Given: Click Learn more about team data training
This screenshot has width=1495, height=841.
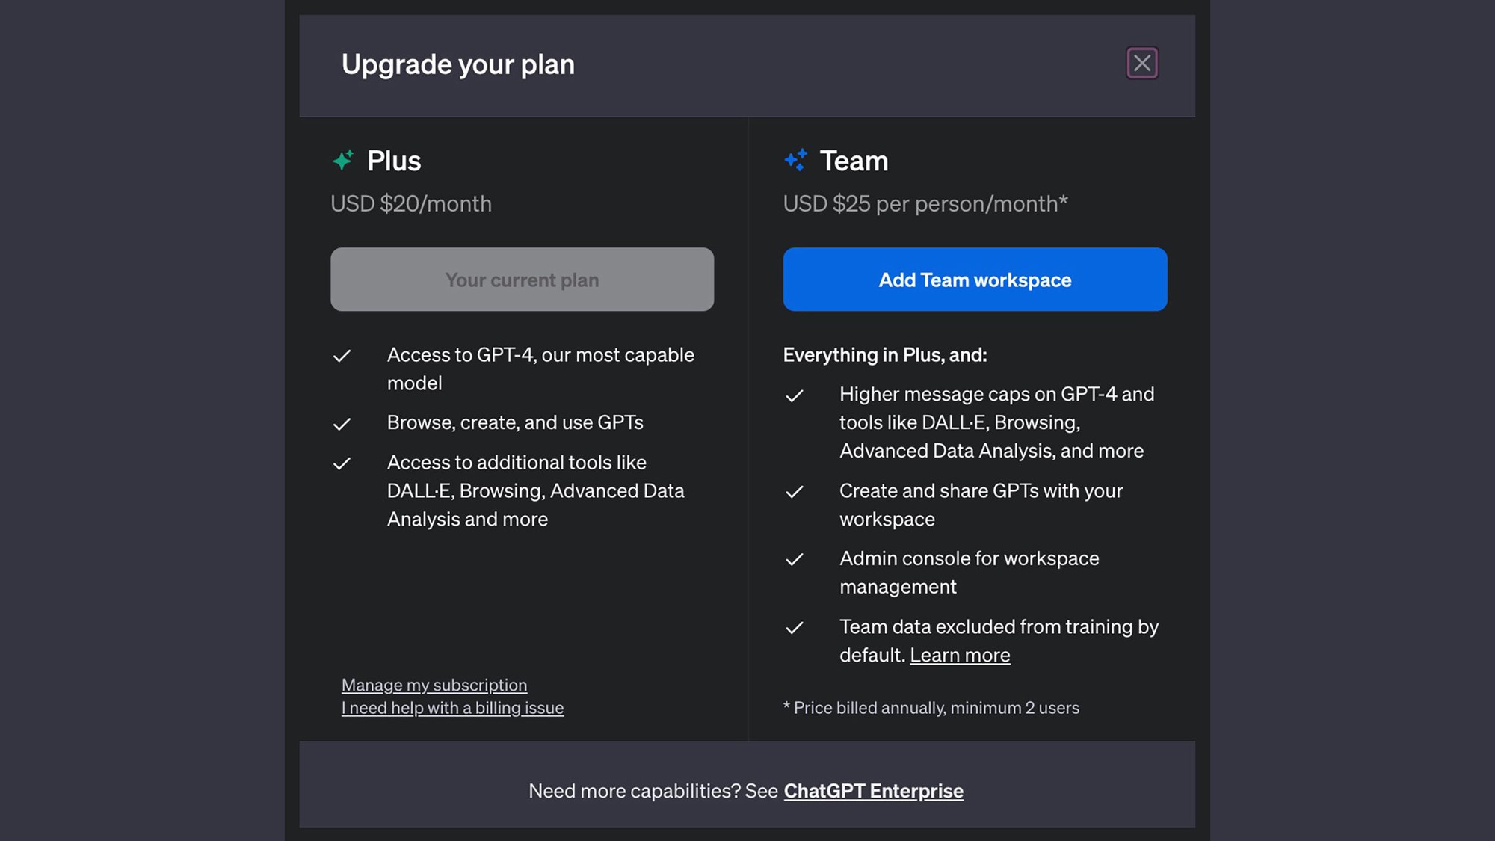Looking at the screenshot, I should click(x=960, y=655).
